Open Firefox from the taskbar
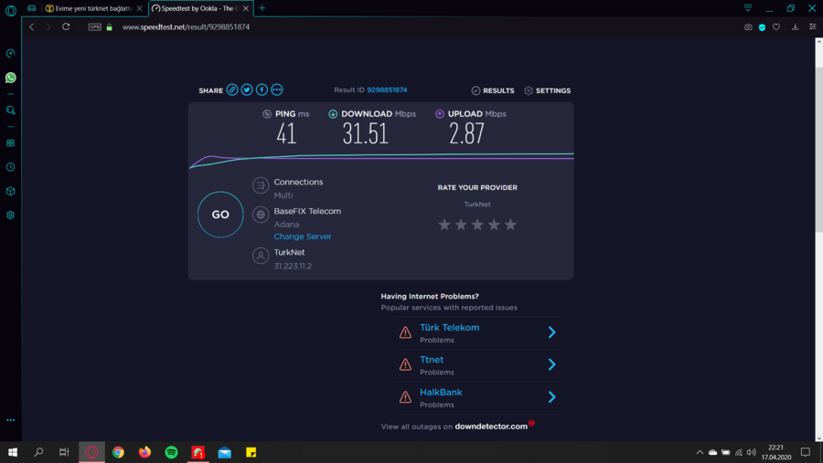This screenshot has height=463, width=823. click(x=144, y=452)
